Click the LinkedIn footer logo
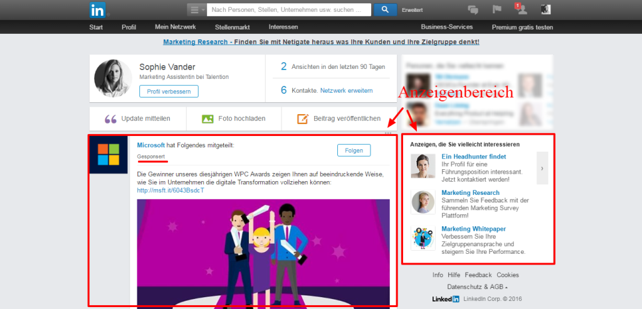Screen dimensions: 642x309 pyautogui.click(x=446, y=299)
